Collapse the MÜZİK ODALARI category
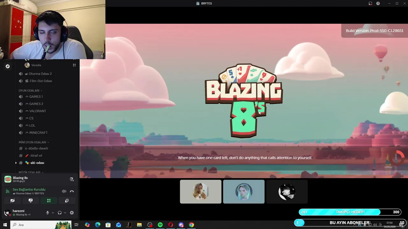Image resolution: width=408 pixels, height=229 pixels. 31,172
